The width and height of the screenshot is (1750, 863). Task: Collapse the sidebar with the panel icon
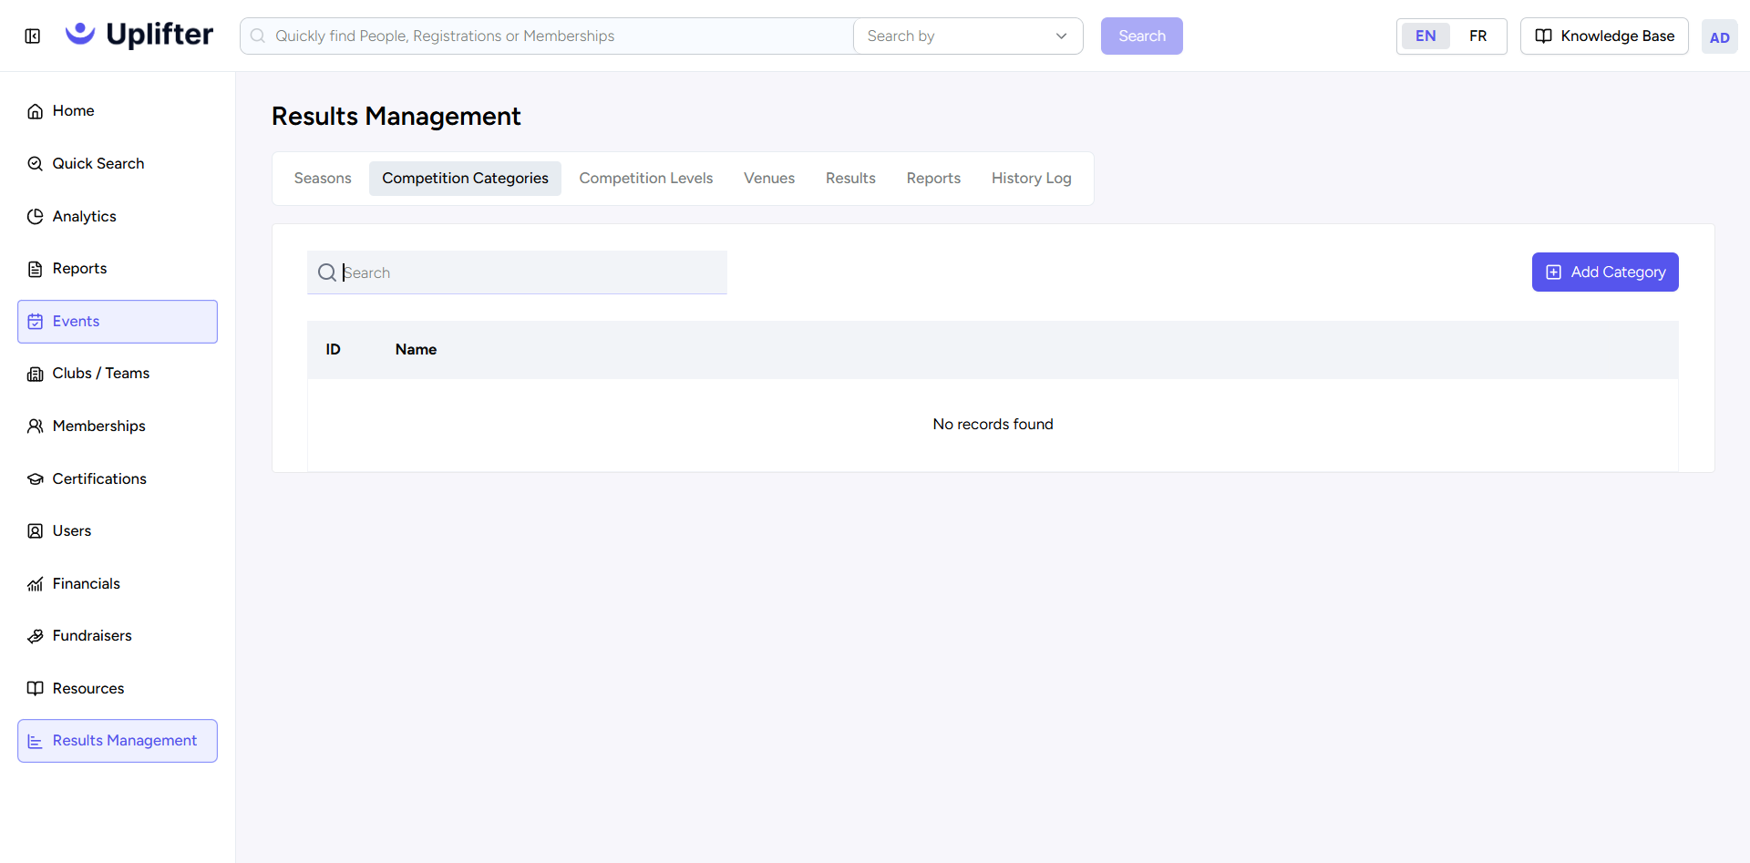pos(33,36)
